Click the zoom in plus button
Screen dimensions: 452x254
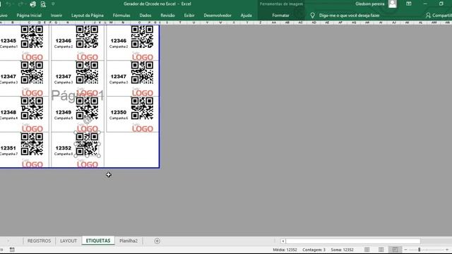coord(447,250)
